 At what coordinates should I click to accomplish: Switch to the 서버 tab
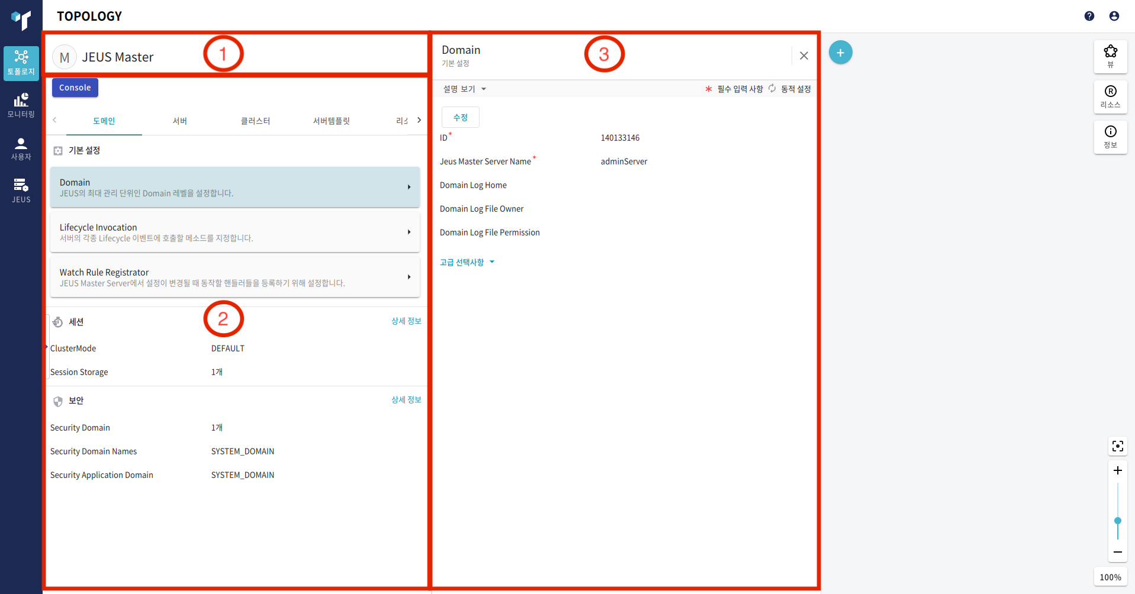click(180, 121)
